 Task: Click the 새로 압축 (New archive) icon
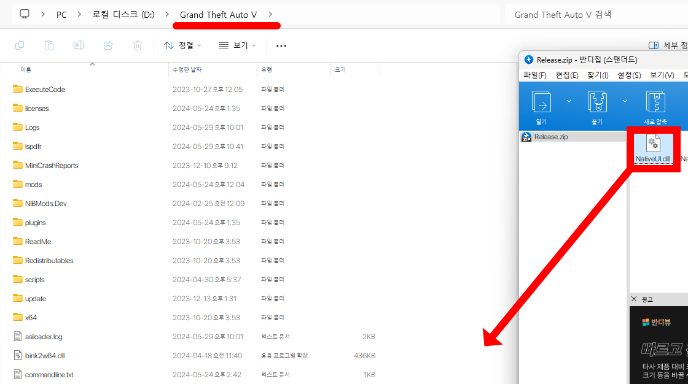[x=655, y=106]
